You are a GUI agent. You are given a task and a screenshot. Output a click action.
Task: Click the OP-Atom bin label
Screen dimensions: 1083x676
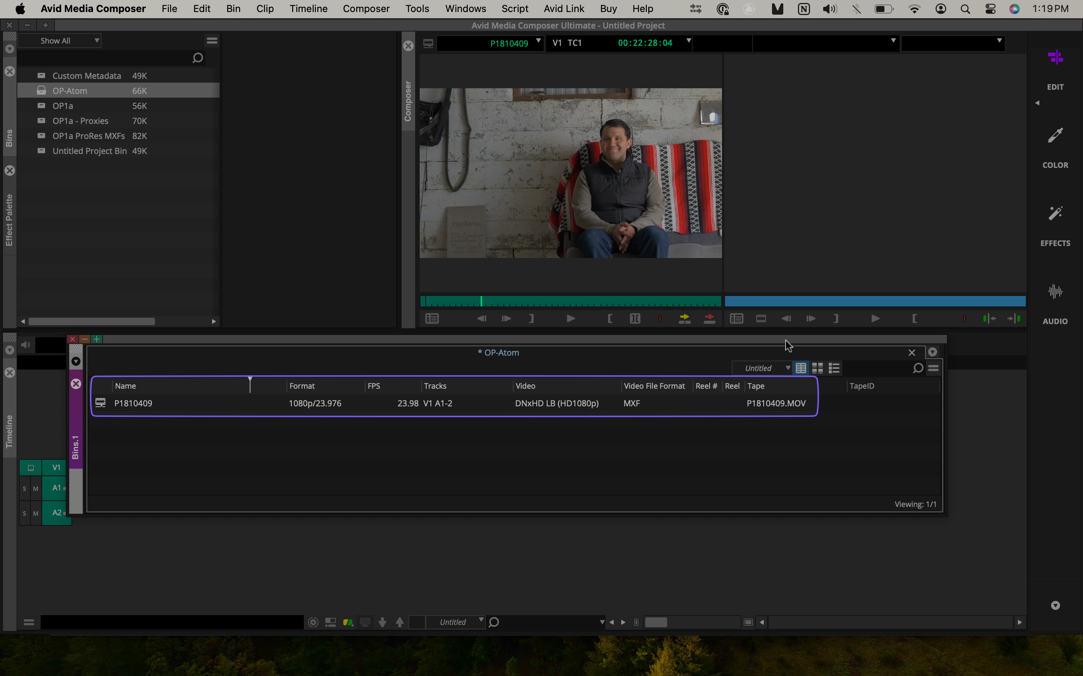point(70,91)
